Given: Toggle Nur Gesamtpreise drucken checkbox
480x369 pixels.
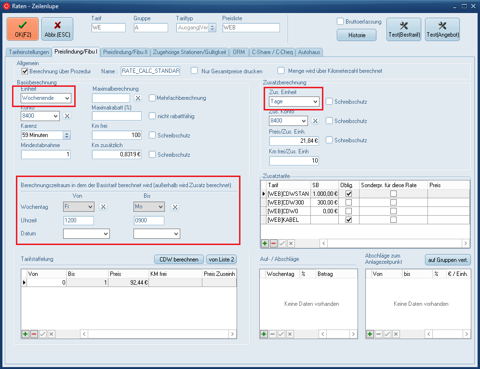Looking at the screenshot, I should [195, 71].
